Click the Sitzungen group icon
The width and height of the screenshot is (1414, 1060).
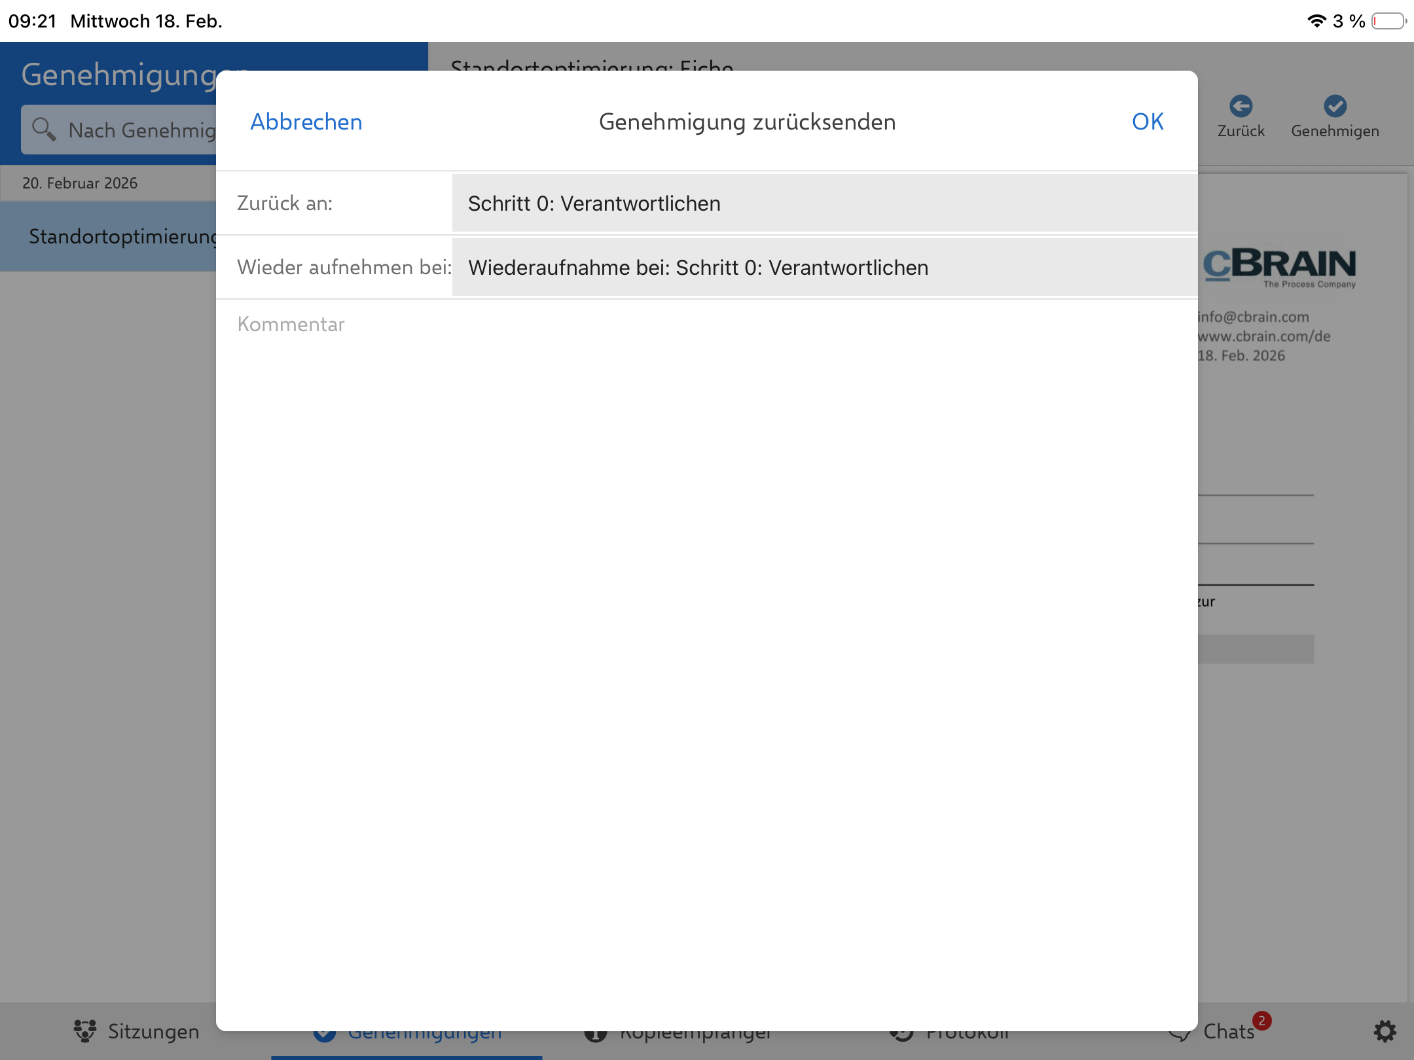(85, 1031)
